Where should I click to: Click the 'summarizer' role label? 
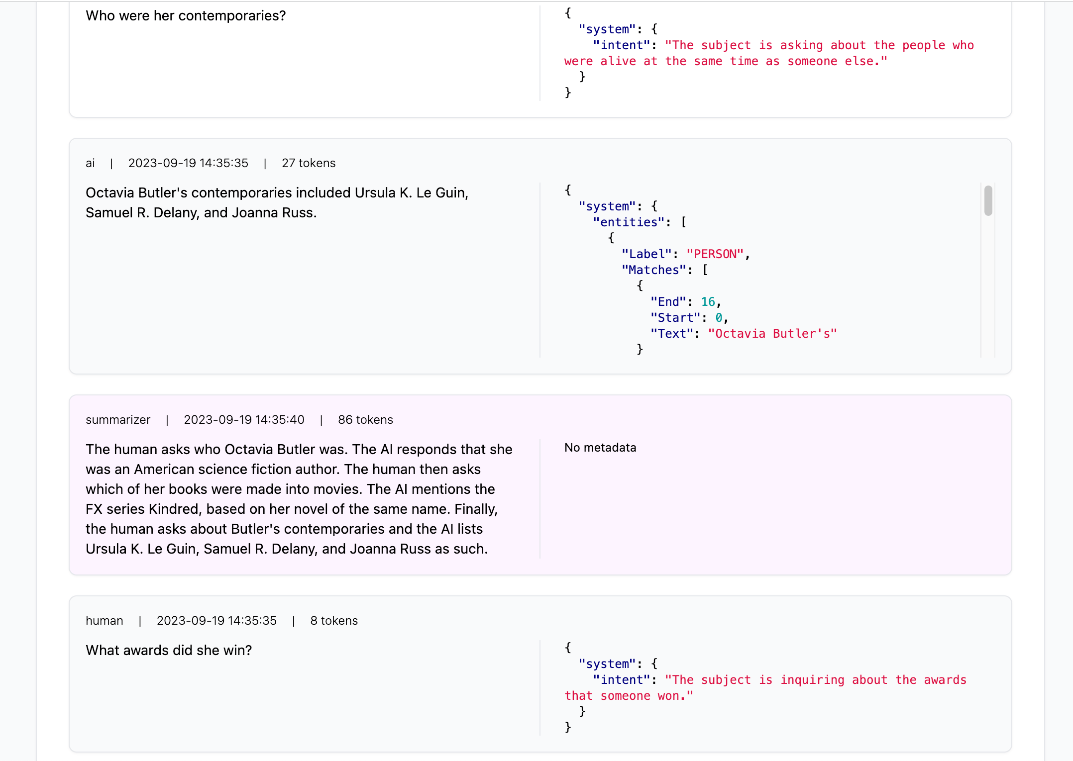click(118, 420)
